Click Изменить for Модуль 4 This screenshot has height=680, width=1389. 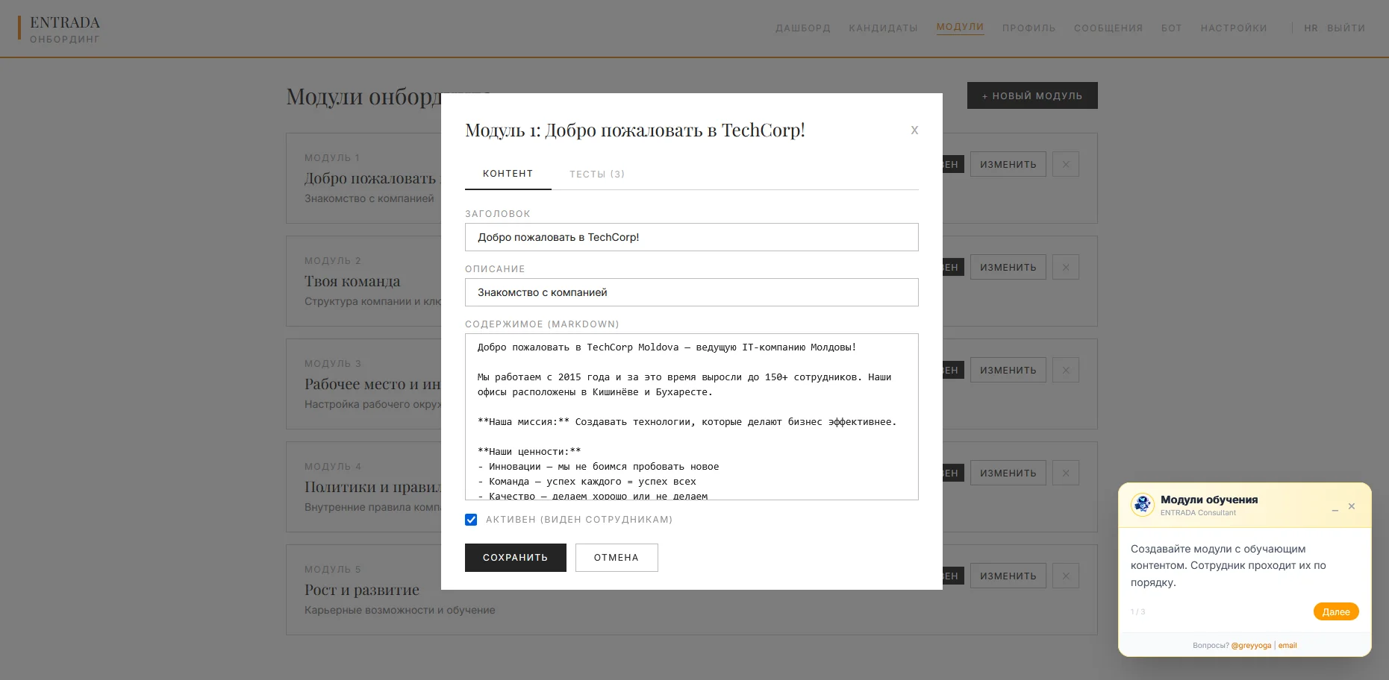[1008, 473]
